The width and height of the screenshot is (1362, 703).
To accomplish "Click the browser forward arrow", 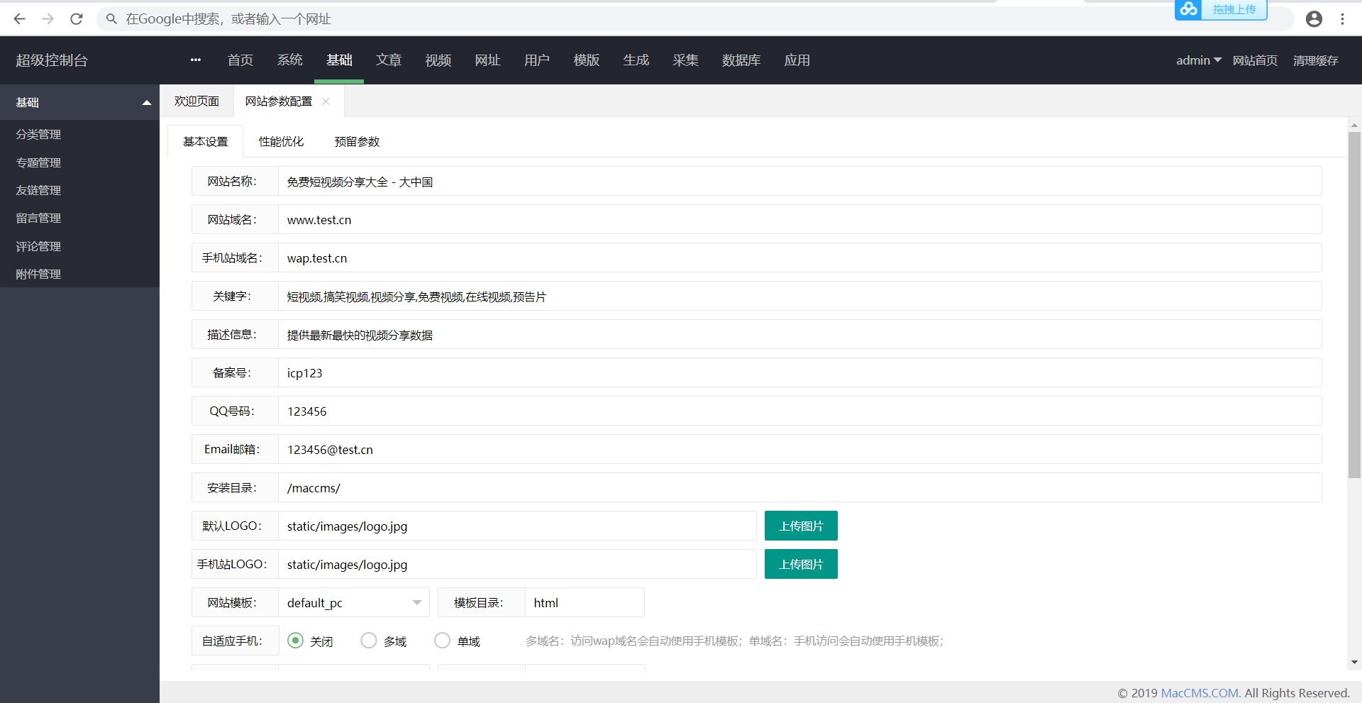I will 48,19.
